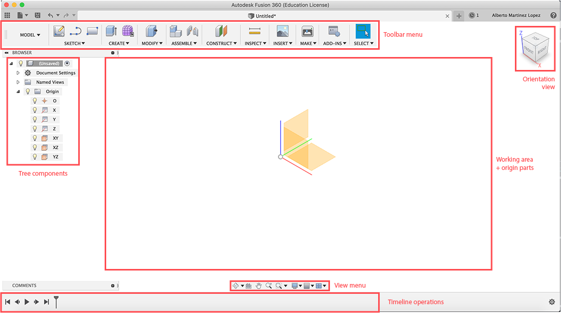The width and height of the screenshot is (561, 313).
Task: Click the Orbit navigation icon
Action: pos(235,286)
